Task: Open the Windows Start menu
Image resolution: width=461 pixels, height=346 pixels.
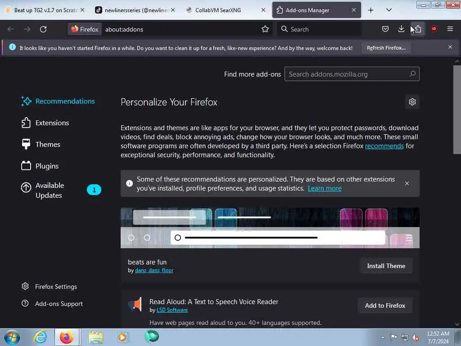Action: point(12,337)
